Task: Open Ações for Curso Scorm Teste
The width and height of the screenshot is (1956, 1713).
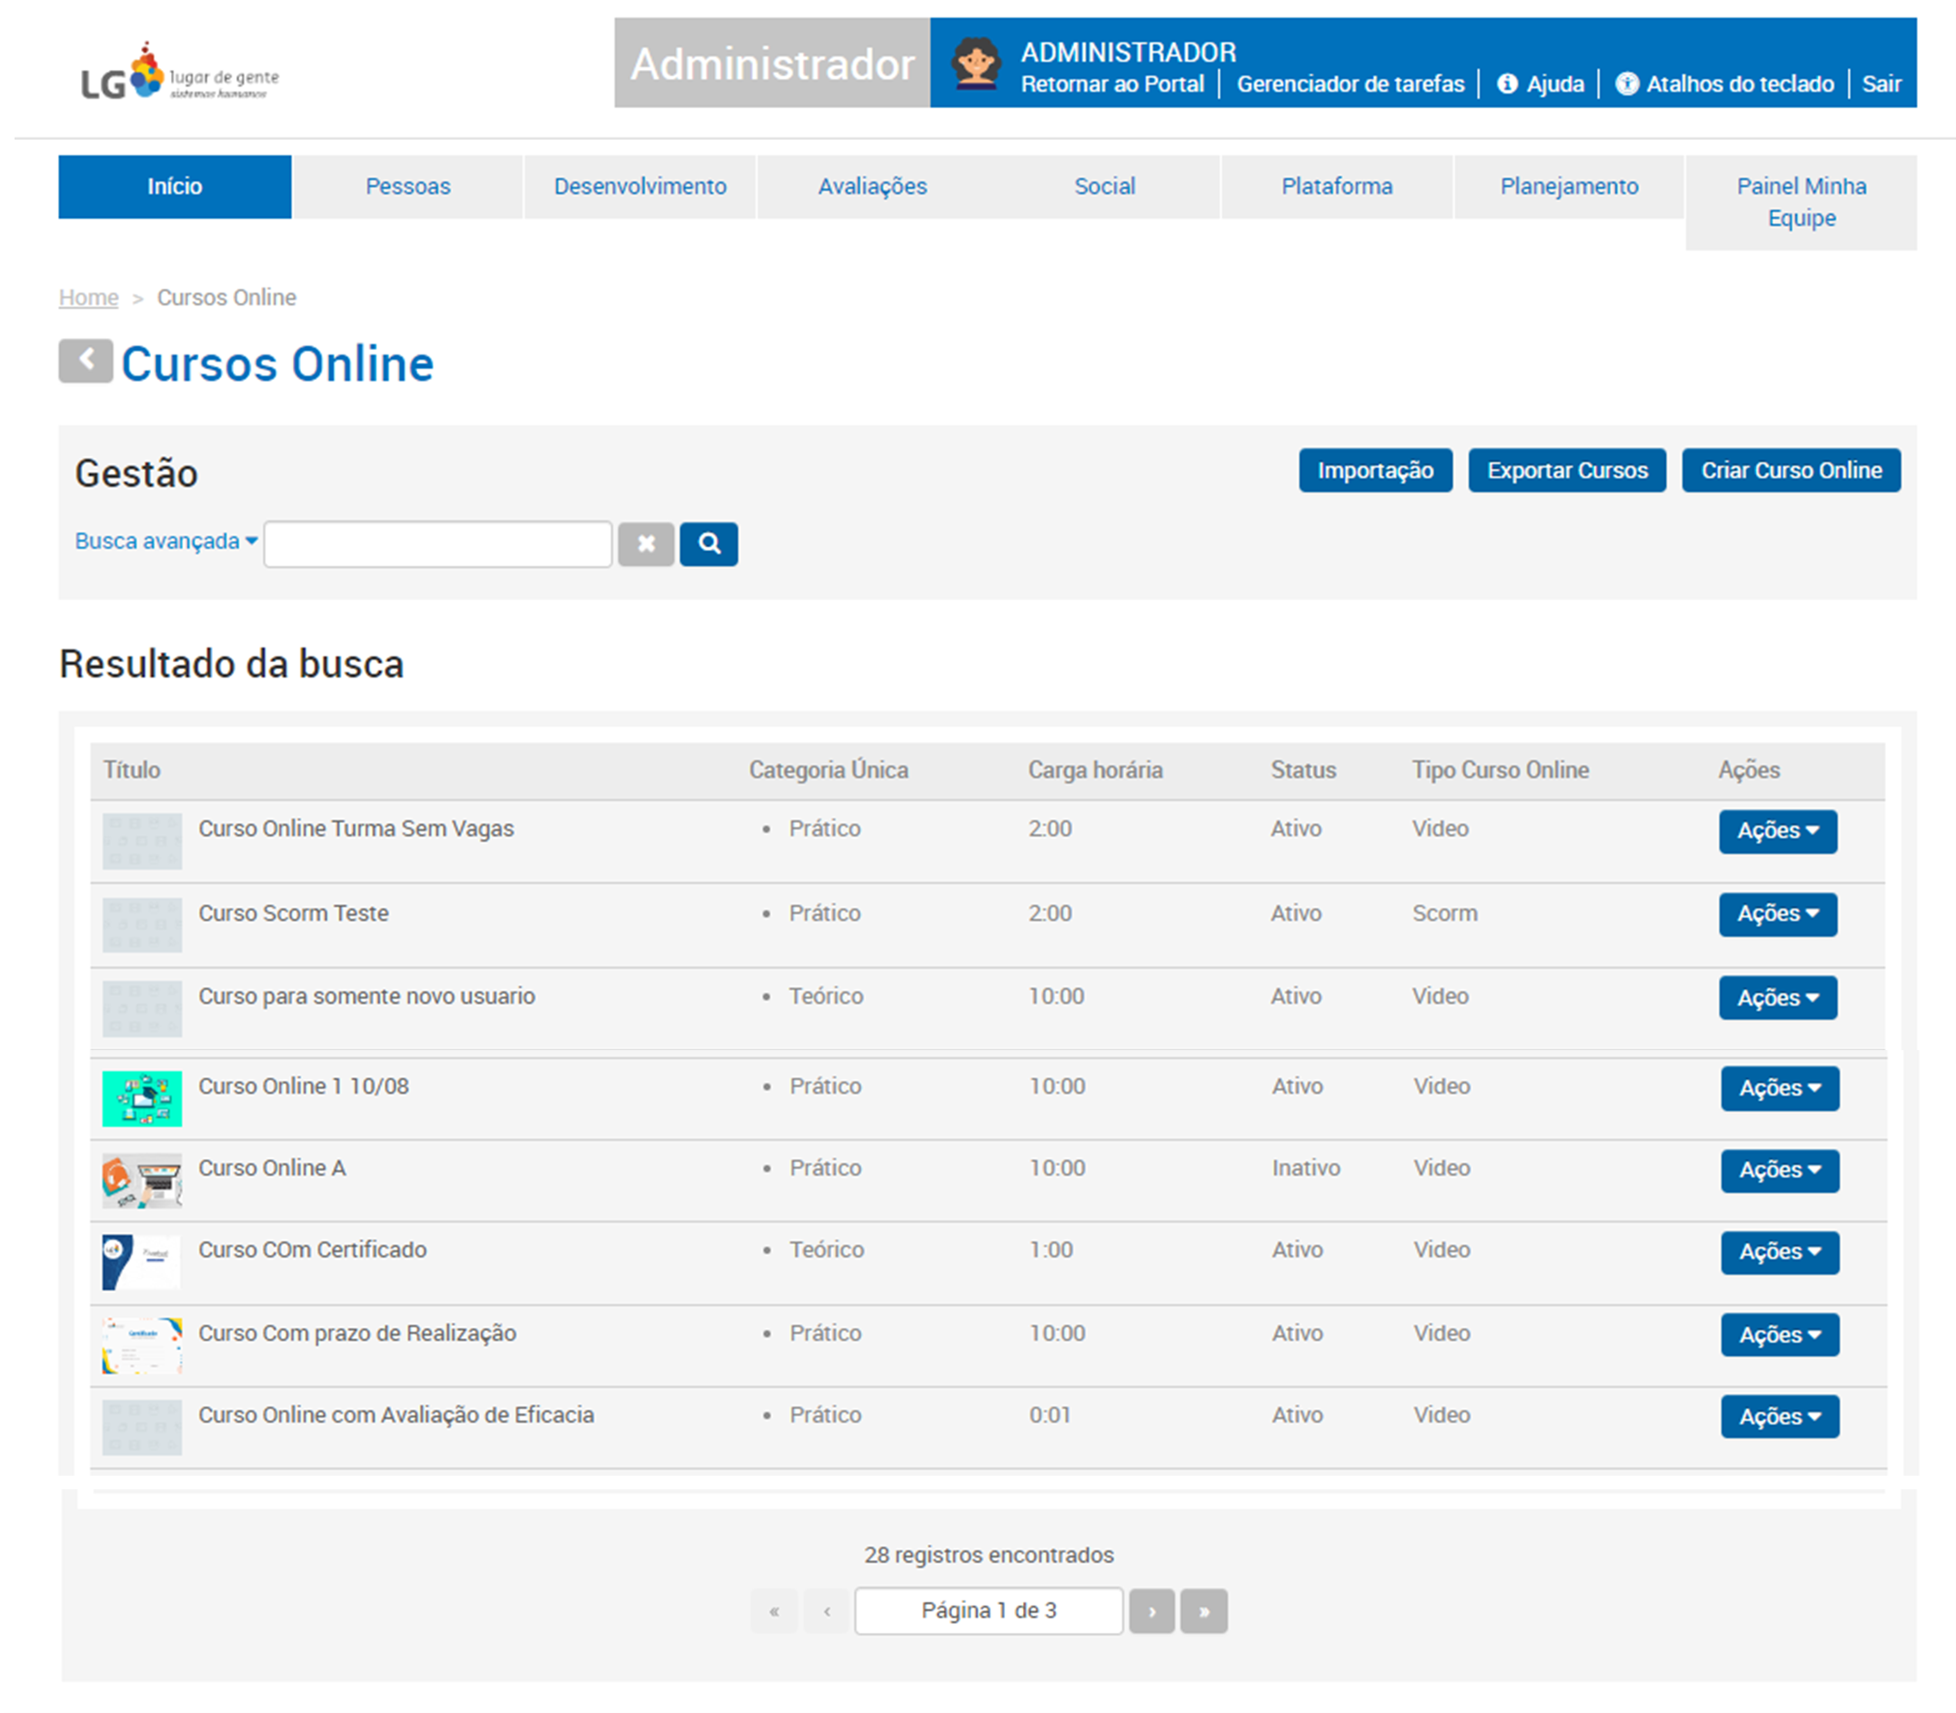Action: click(x=1777, y=914)
